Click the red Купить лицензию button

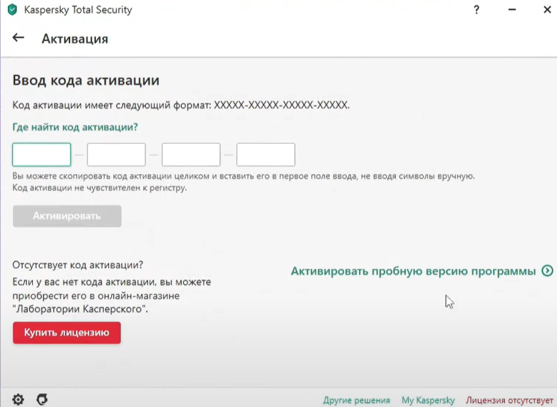point(67,333)
